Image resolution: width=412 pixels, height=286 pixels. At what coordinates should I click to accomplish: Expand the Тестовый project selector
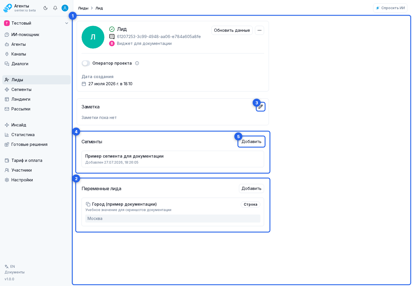click(x=36, y=23)
